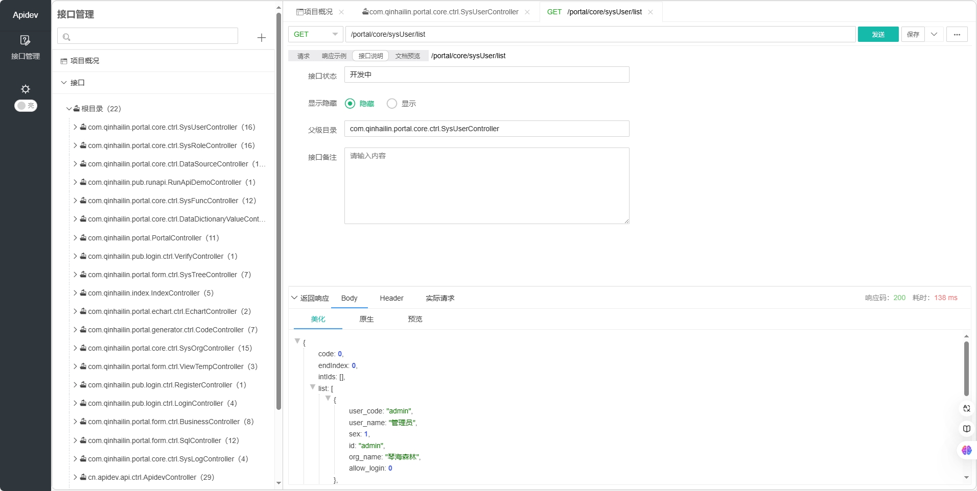Switch to the Header response tab
The height and width of the screenshot is (491, 977).
[x=391, y=298]
